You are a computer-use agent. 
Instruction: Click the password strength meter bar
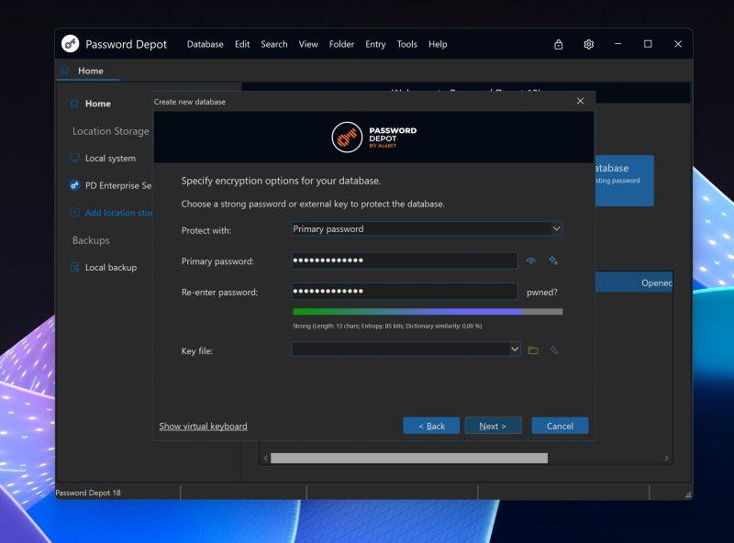tap(428, 311)
